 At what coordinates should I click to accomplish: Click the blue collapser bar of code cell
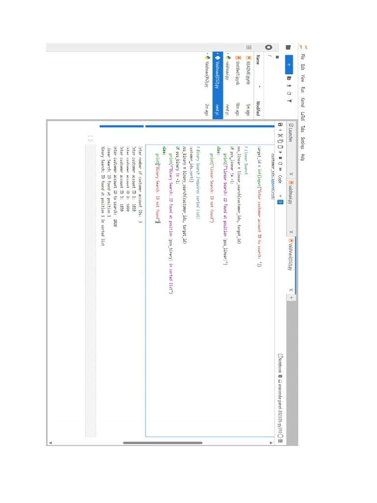click(210, 126)
